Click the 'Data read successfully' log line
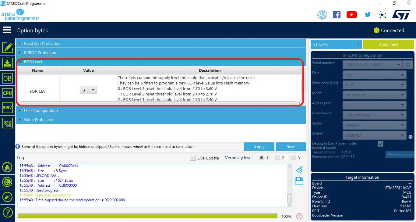416x222 pixels. pyautogui.click(x=45, y=195)
